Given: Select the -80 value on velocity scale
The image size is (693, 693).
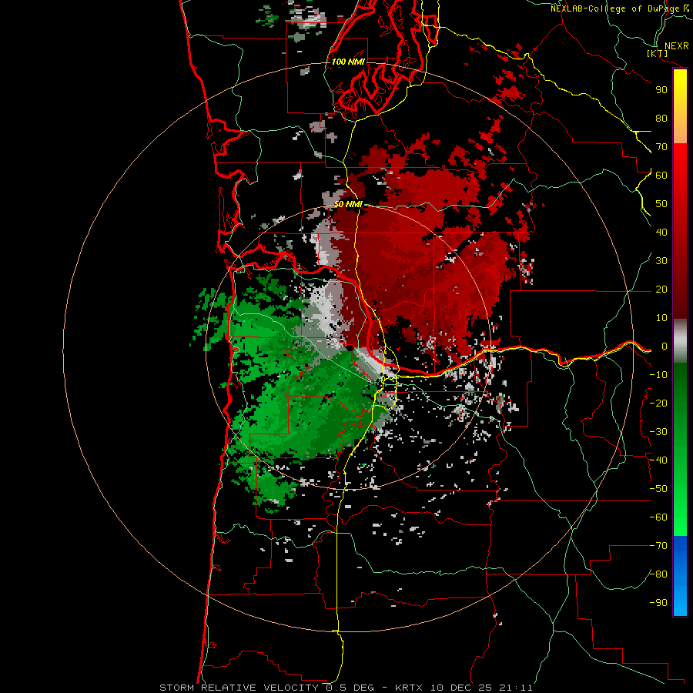Looking at the screenshot, I should pyautogui.click(x=658, y=574).
